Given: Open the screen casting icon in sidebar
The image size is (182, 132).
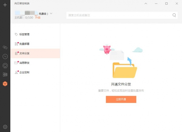Looking at the screenshot, I should coord(5,66).
